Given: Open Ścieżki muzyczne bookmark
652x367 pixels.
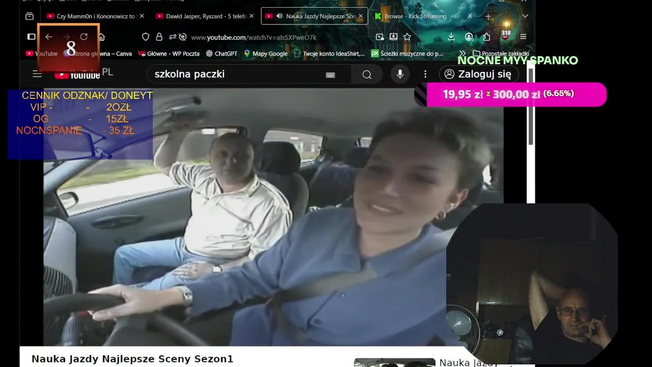Looking at the screenshot, I should (x=407, y=54).
